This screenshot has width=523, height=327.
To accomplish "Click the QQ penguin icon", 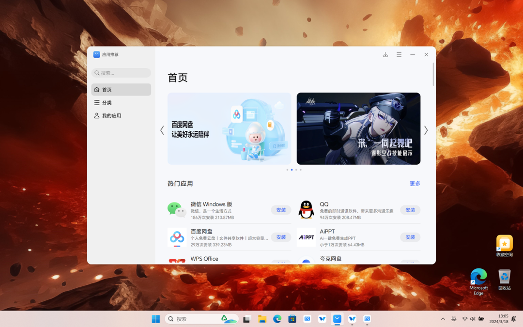I will pos(306,210).
